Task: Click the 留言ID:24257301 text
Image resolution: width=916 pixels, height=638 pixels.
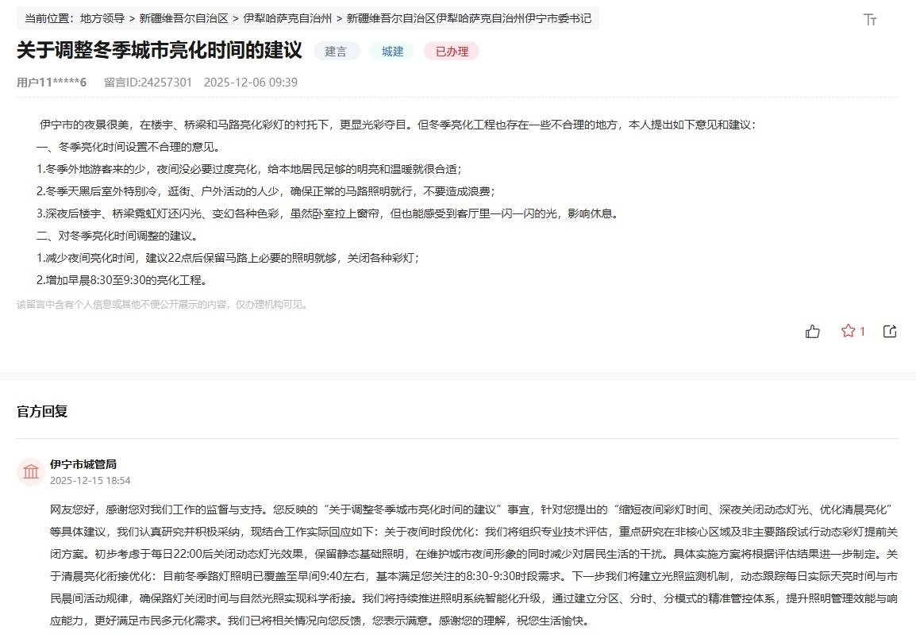Action: (148, 83)
